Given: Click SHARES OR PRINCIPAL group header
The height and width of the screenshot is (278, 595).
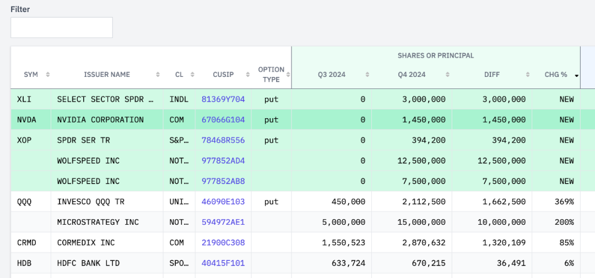Looking at the screenshot, I should click(436, 55).
